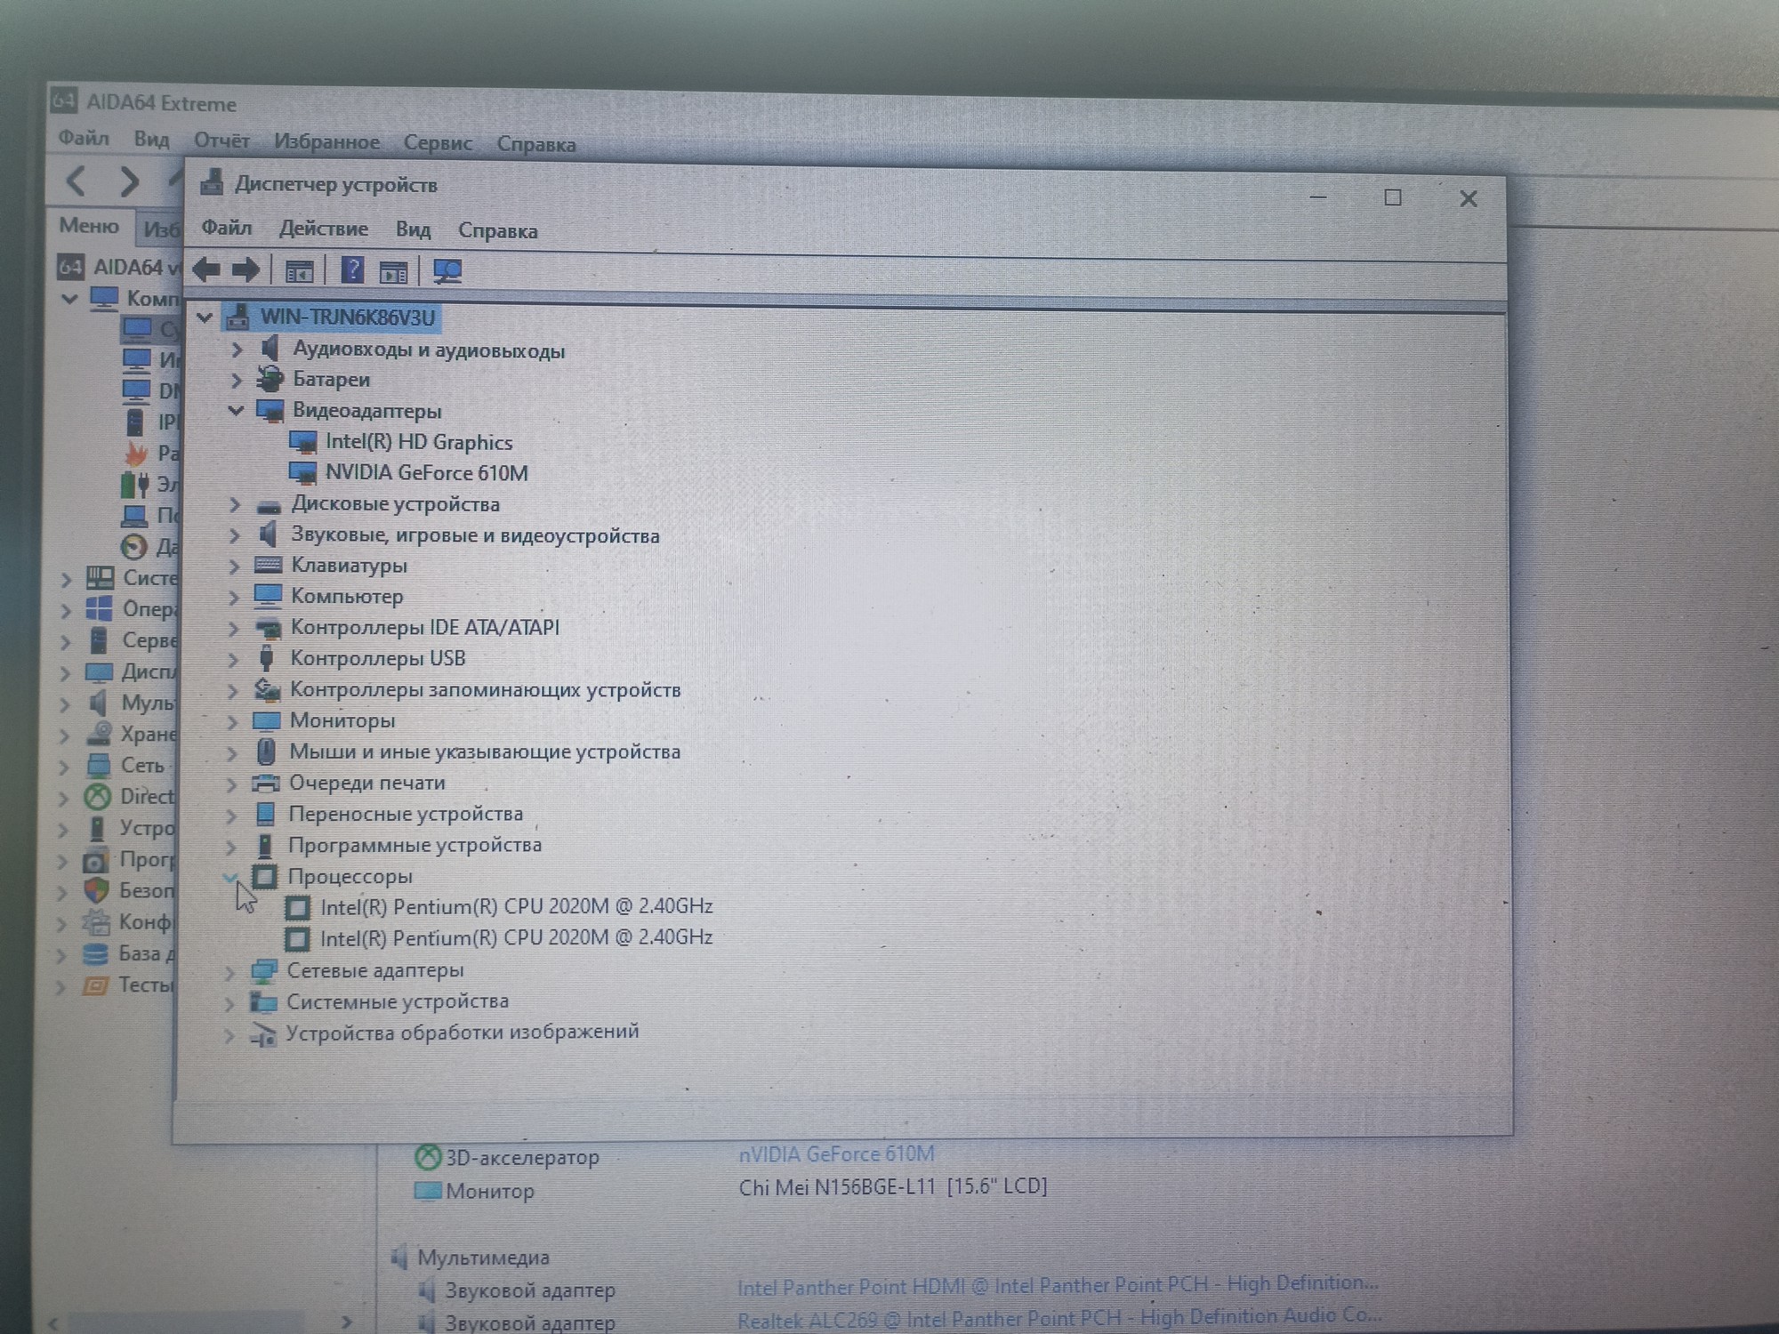Click the Properties panel toolbar icon in Device Manager
Image resolution: width=1779 pixels, height=1334 pixels.
click(393, 272)
